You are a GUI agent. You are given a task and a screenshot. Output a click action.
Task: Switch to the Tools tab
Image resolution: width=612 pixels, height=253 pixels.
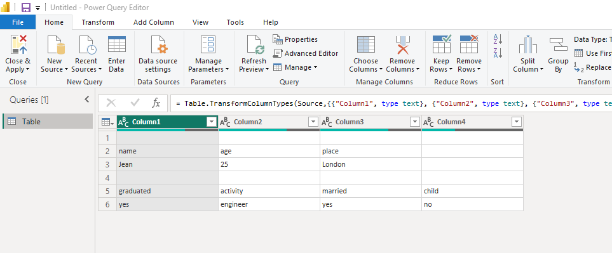[235, 22]
